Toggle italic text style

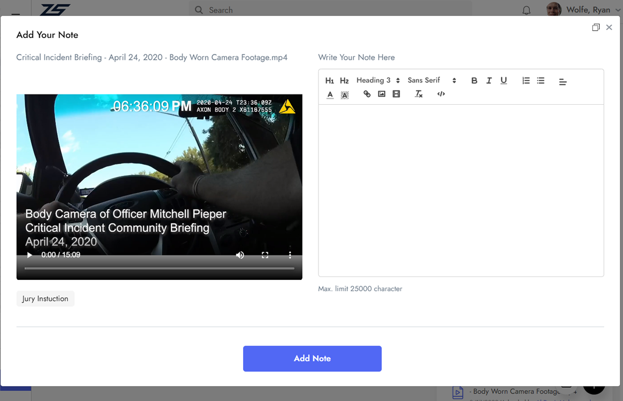(489, 81)
